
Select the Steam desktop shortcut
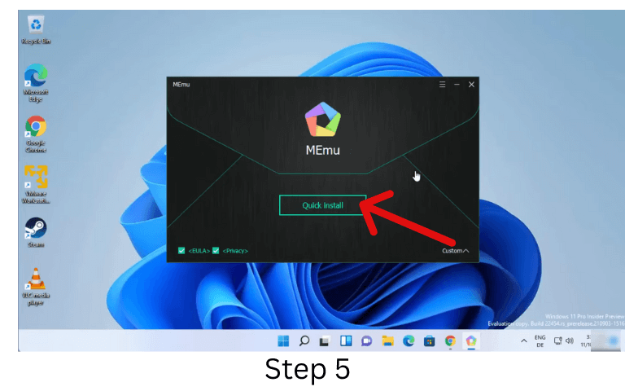coord(36,232)
